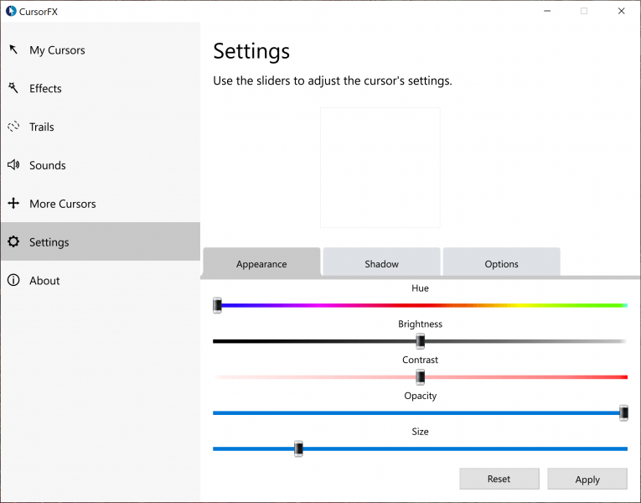Click the Settings gear icon
The image size is (641, 503).
tap(13, 241)
